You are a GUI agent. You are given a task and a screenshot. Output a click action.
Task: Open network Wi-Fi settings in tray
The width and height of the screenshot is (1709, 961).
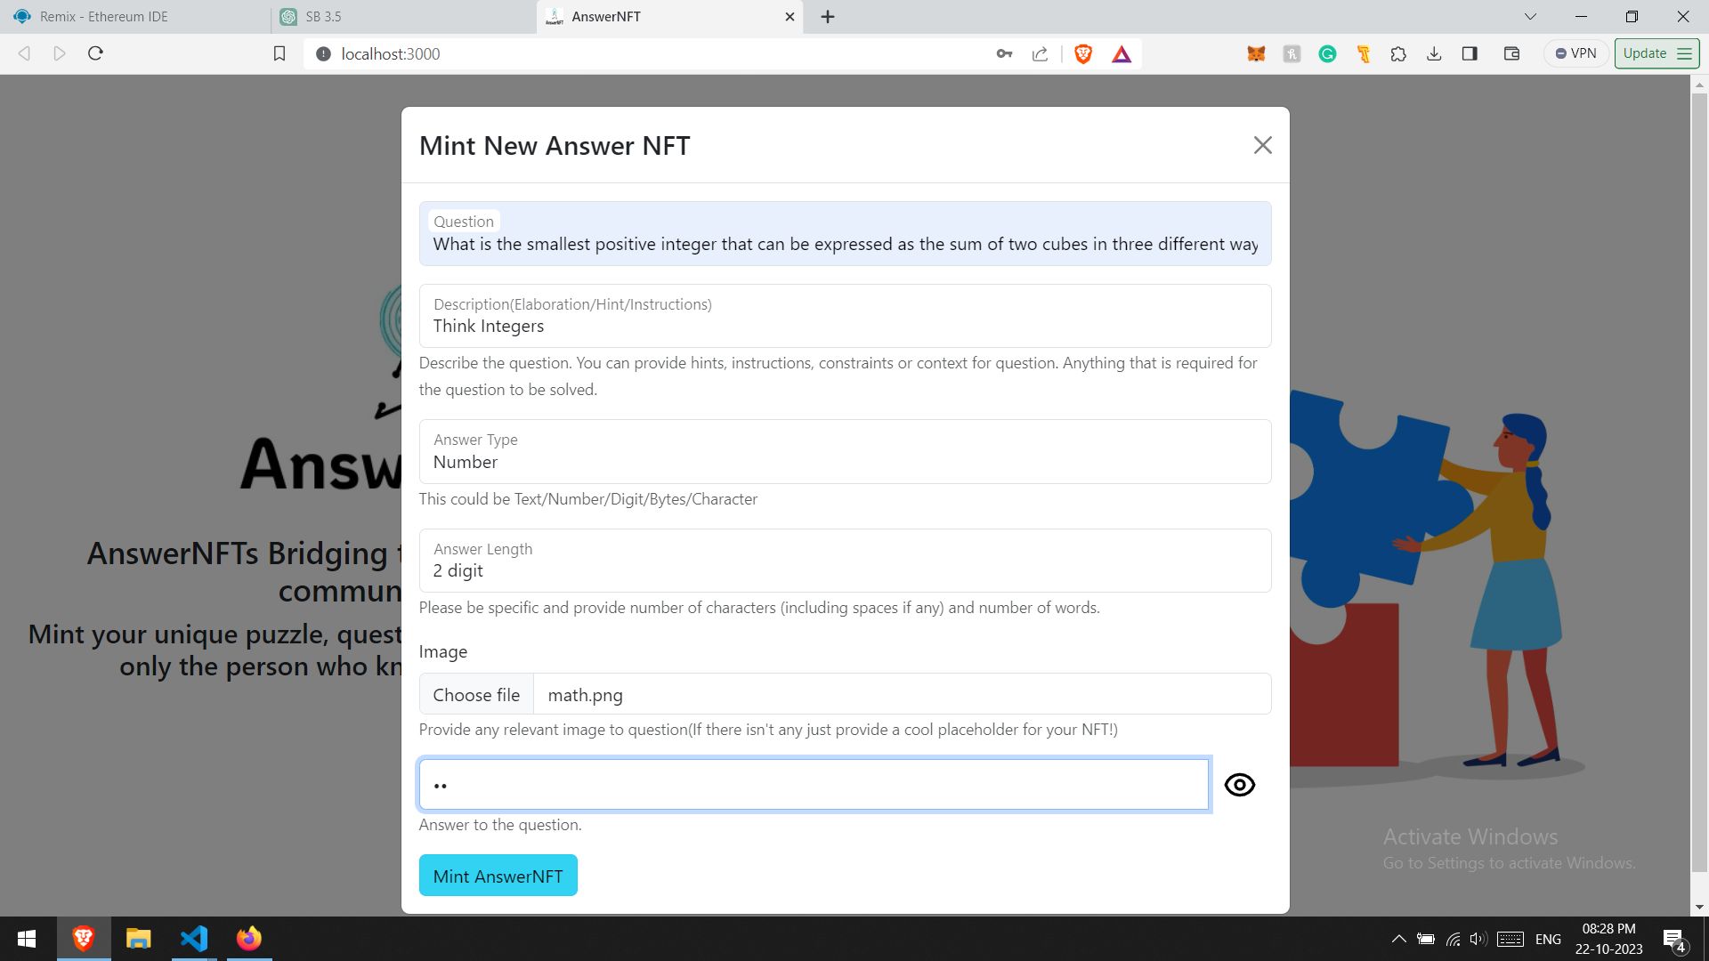[1453, 939]
